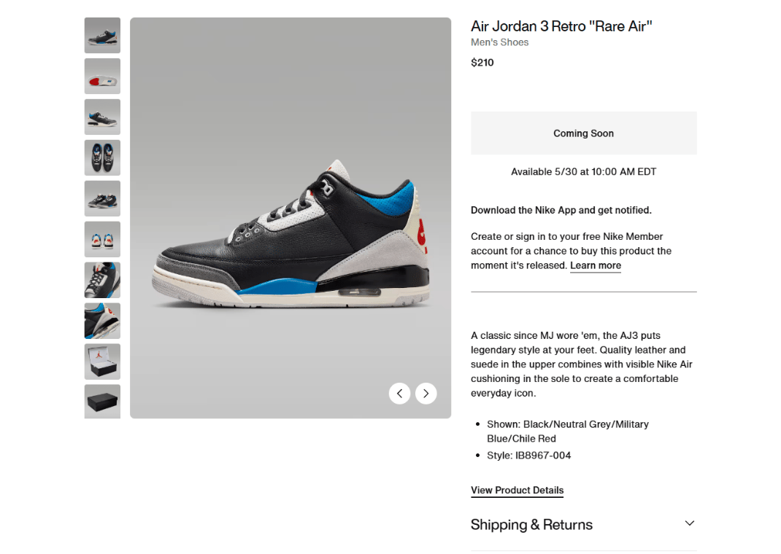Click the Shipping & Returns heading

tap(531, 525)
